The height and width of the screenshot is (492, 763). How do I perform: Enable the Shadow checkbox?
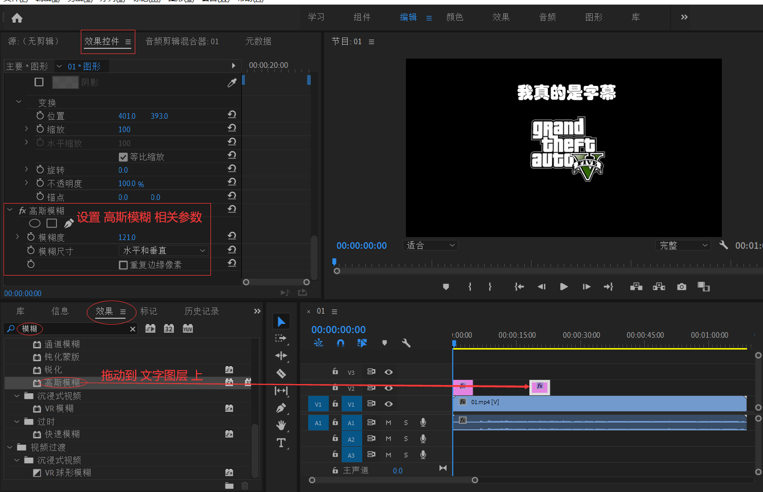point(39,82)
